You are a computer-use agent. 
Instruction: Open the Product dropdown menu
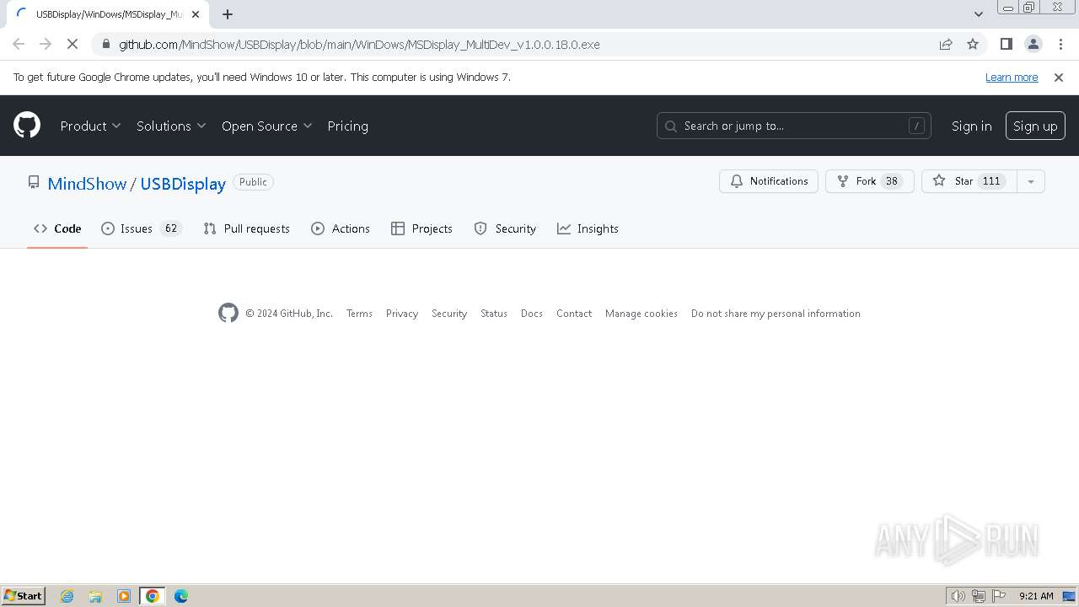90,126
